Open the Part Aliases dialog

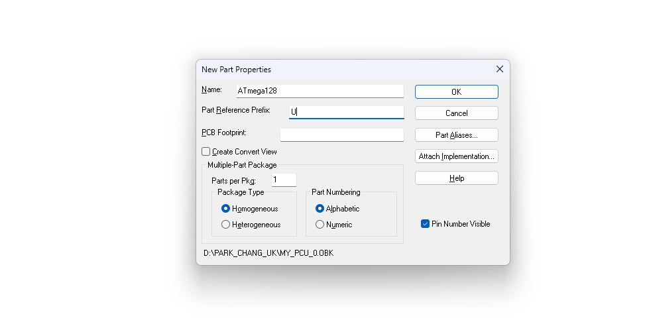point(457,135)
